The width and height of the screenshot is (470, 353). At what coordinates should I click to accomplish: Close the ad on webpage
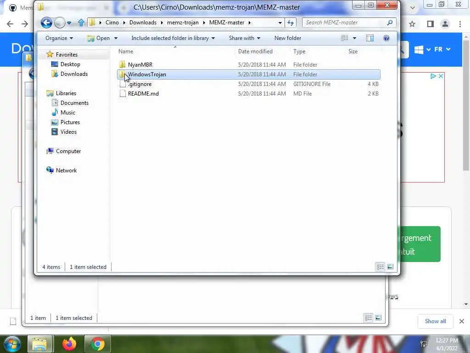click(x=441, y=76)
